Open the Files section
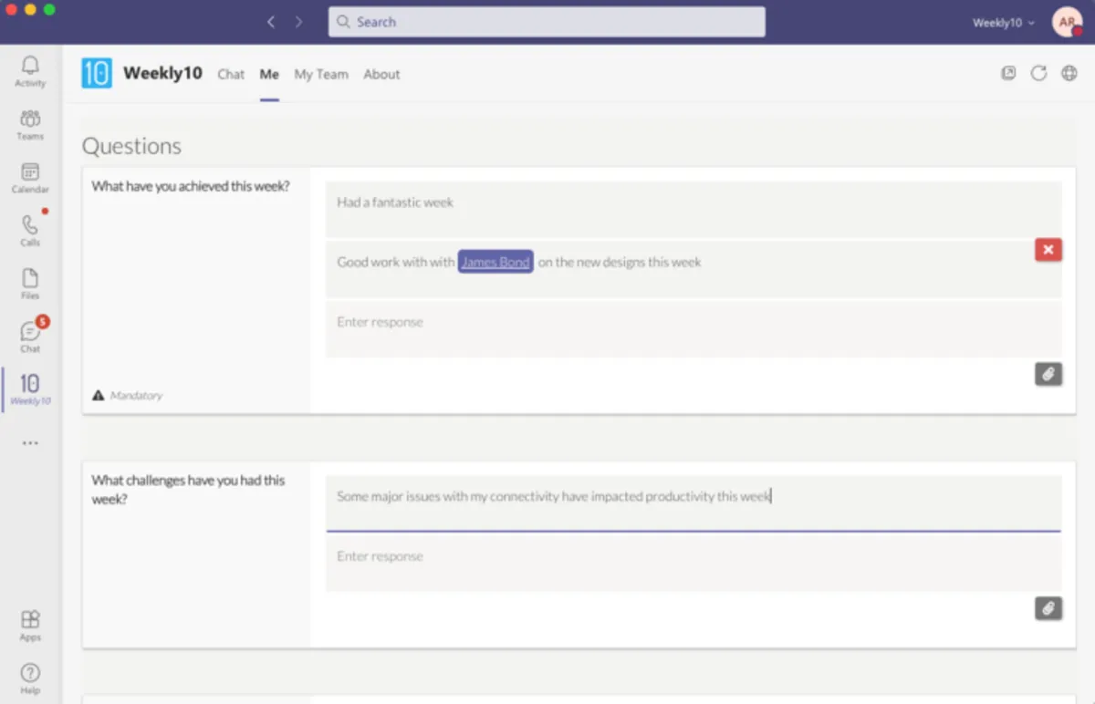1095x704 pixels. (x=30, y=283)
